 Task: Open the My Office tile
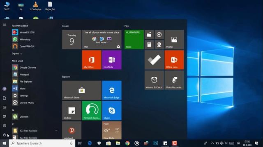pyautogui.click(x=92, y=60)
